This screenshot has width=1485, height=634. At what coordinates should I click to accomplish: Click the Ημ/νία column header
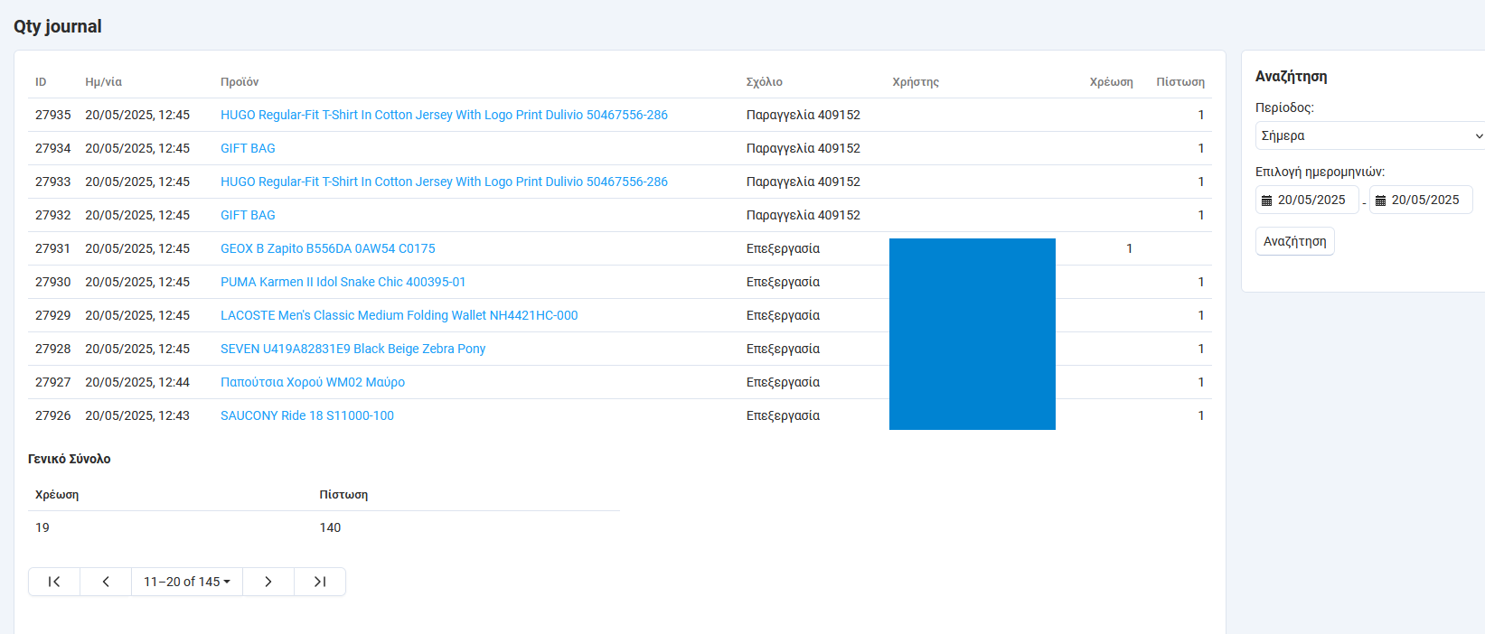point(103,82)
